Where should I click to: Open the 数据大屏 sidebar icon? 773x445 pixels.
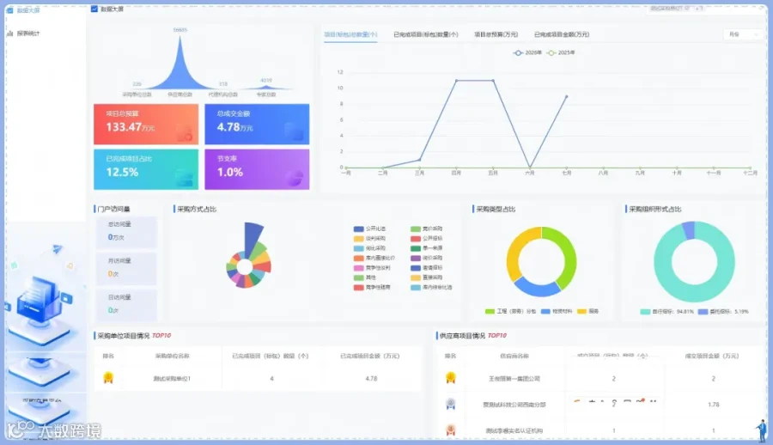click(x=9, y=10)
